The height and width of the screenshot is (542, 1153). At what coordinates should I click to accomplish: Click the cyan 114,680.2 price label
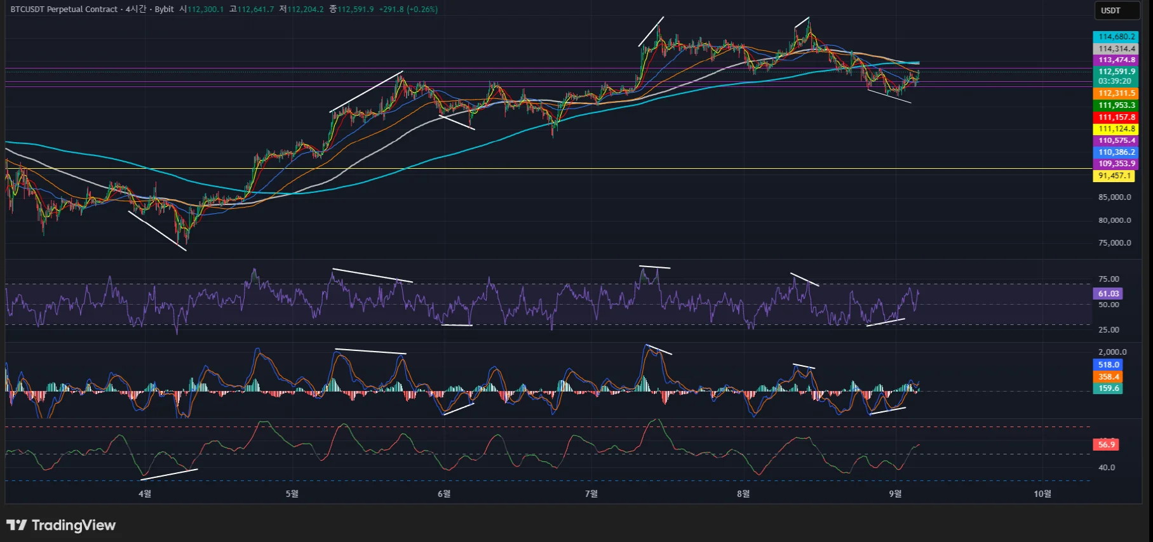(1116, 37)
